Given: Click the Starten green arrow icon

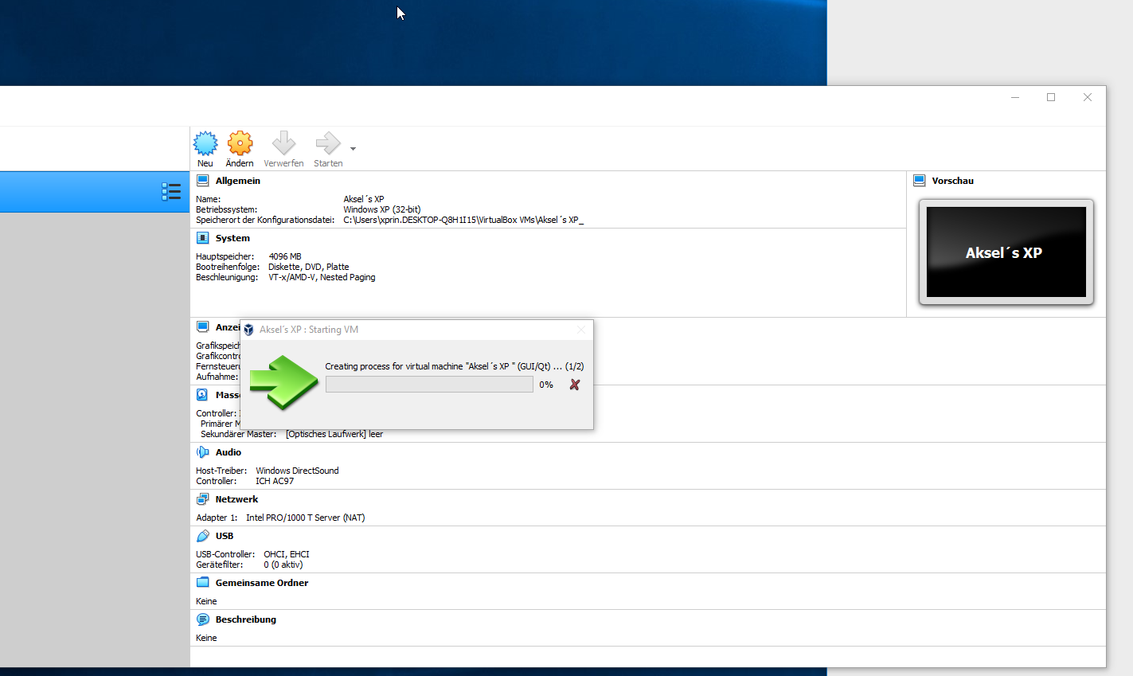Looking at the screenshot, I should click(x=327, y=143).
